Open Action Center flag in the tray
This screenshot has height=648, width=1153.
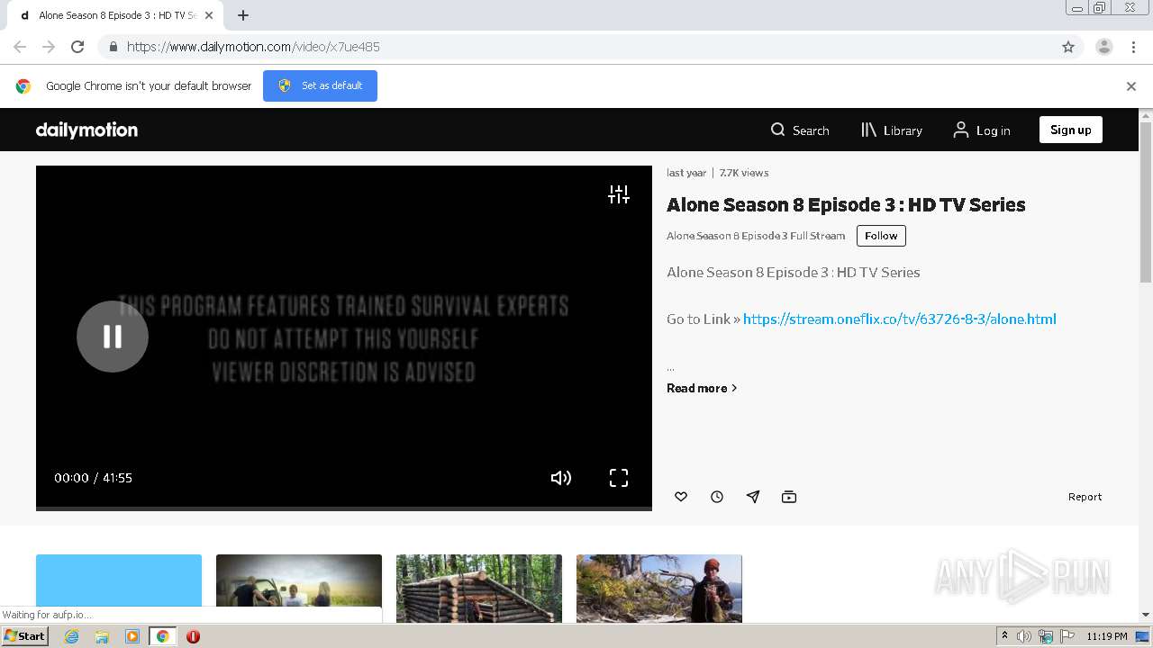pos(1066,636)
